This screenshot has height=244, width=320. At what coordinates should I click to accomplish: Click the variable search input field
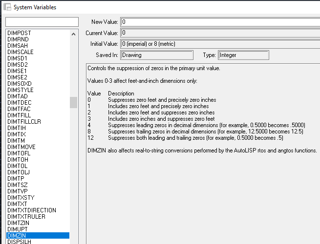(42, 22)
